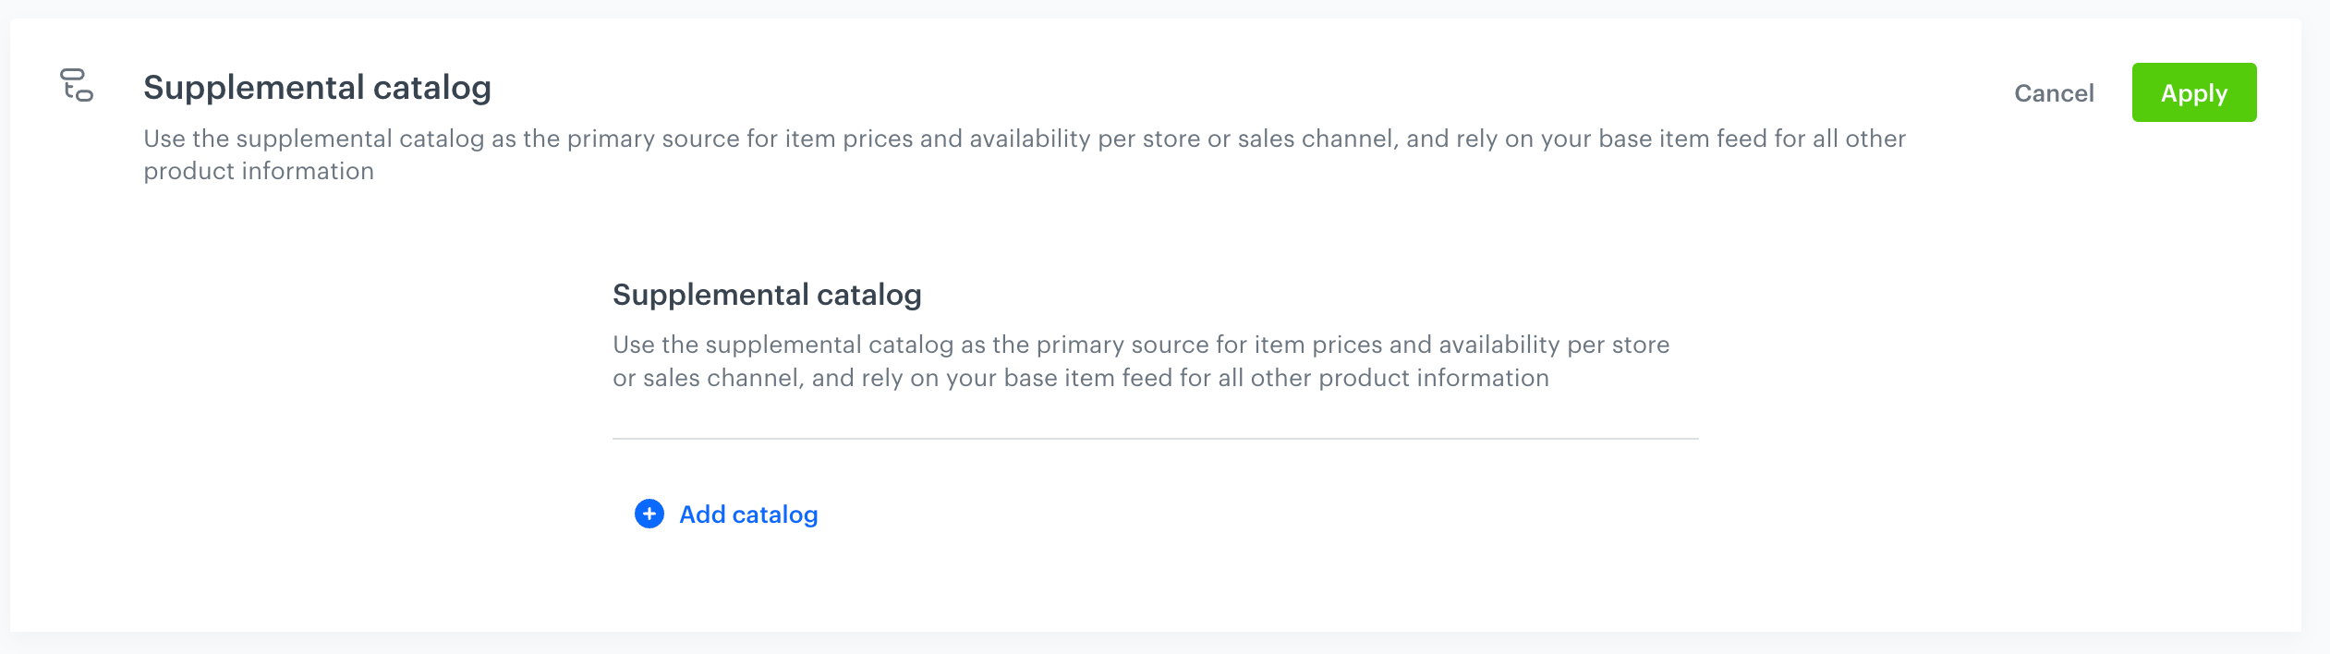The image size is (2330, 654).
Task: Click the add icon before the Add catalog label
Action: (649, 515)
